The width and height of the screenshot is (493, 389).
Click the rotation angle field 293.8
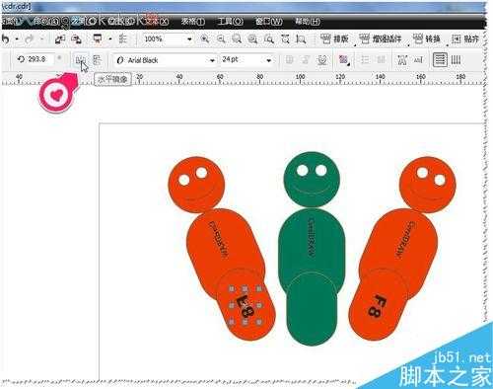(36, 59)
